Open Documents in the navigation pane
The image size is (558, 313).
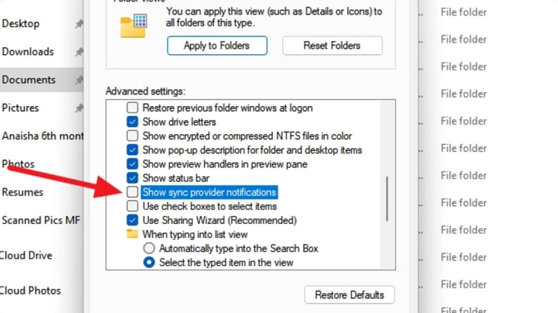point(29,80)
